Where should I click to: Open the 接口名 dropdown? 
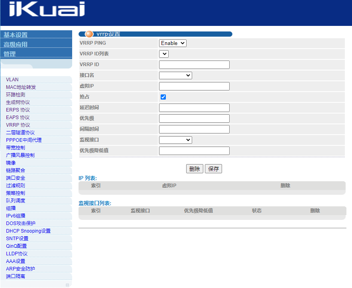point(175,75)
